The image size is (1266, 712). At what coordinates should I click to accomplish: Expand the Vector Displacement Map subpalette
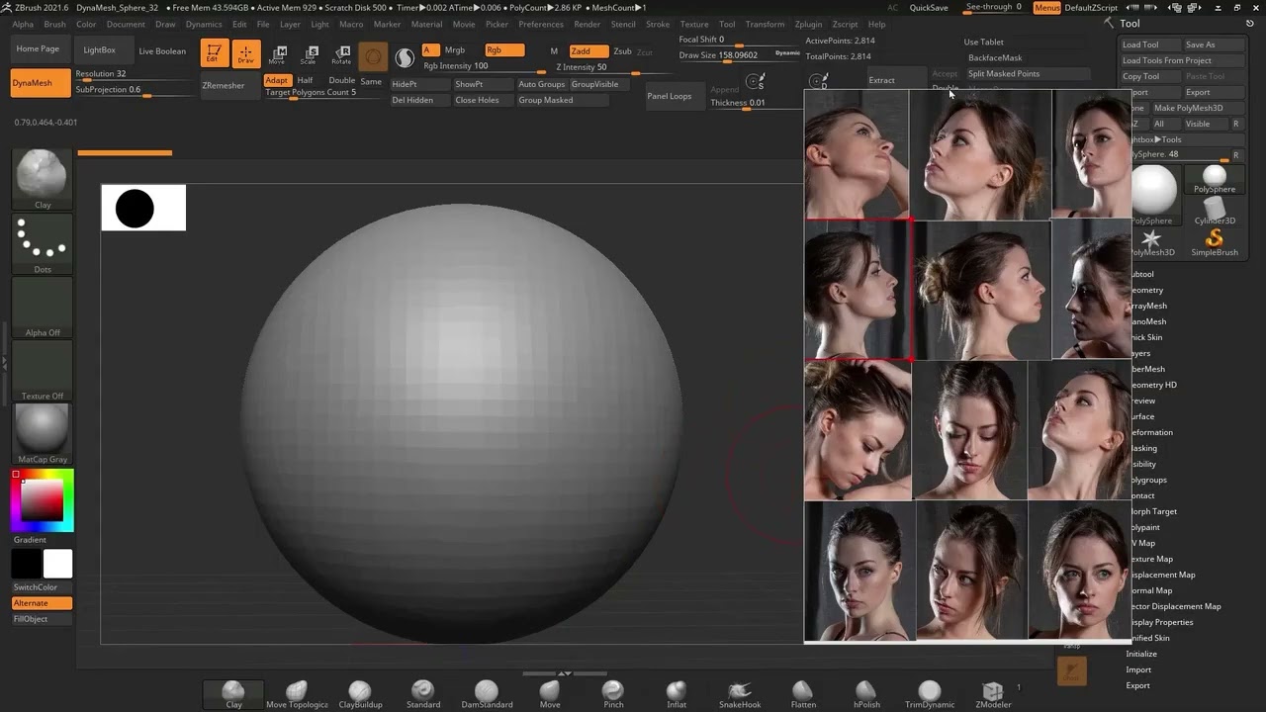1175,606
